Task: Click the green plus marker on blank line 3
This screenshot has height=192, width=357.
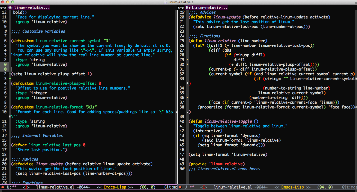Action: (10, 79)
